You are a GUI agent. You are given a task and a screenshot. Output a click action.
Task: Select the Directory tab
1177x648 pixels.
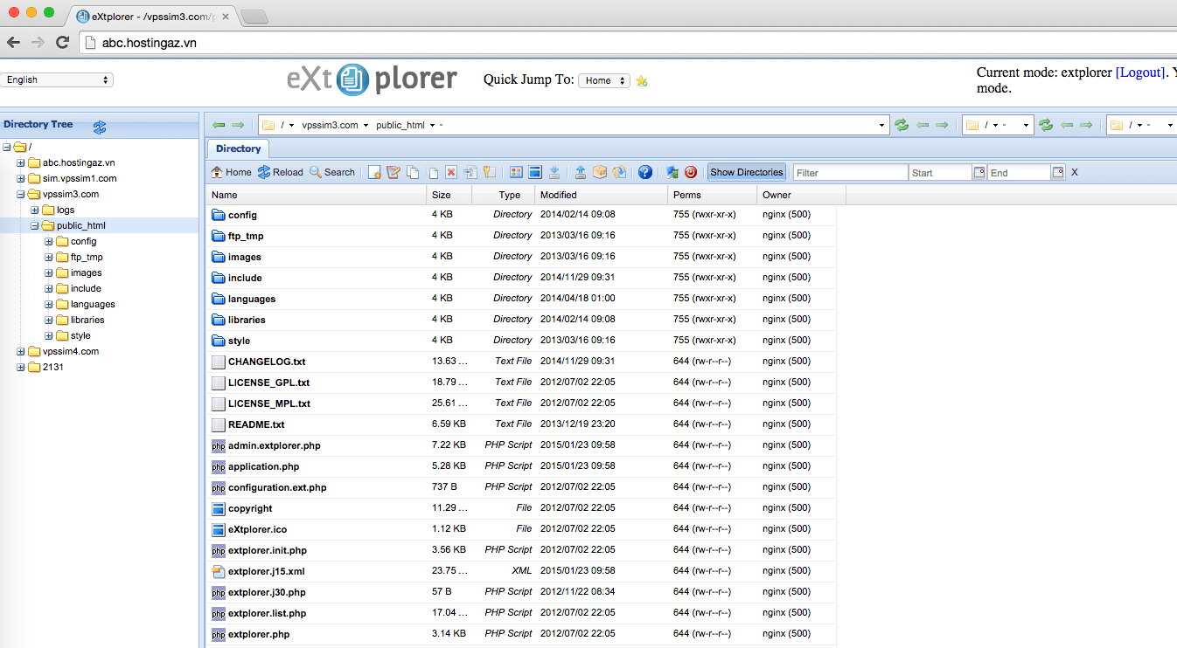[x=238, y=148]
